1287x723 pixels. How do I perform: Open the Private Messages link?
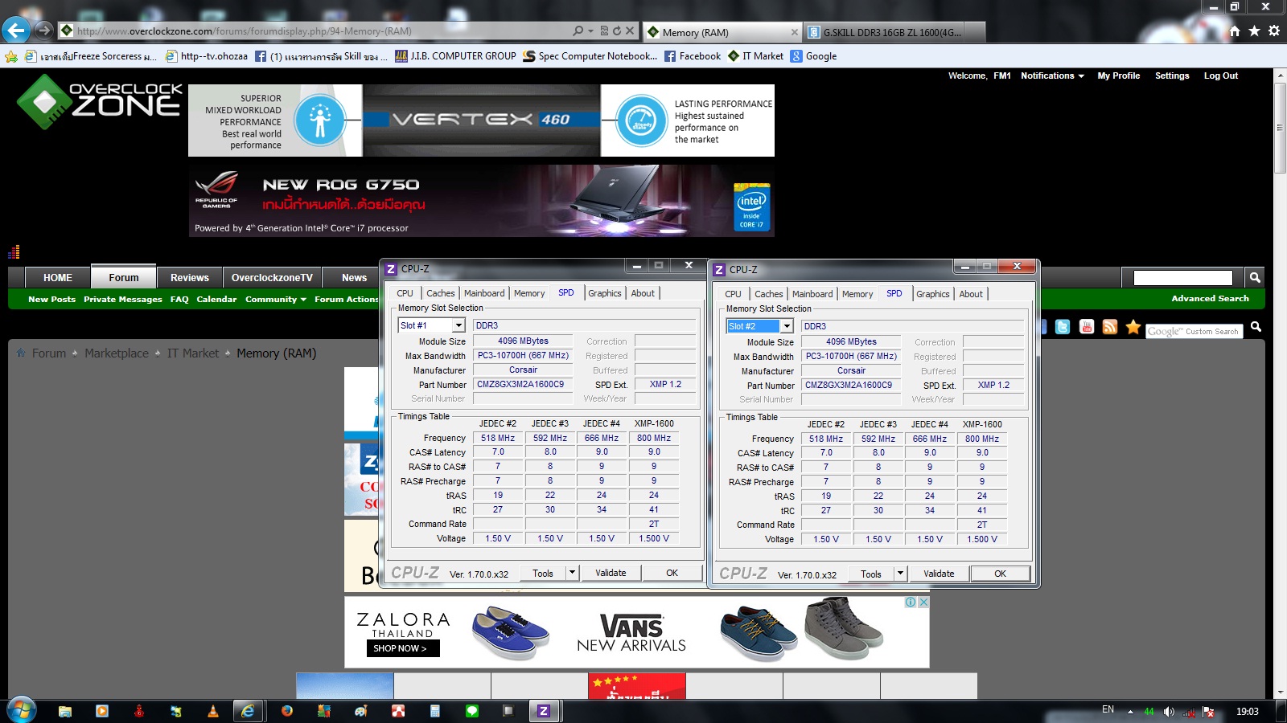click(x=123, y=300)
